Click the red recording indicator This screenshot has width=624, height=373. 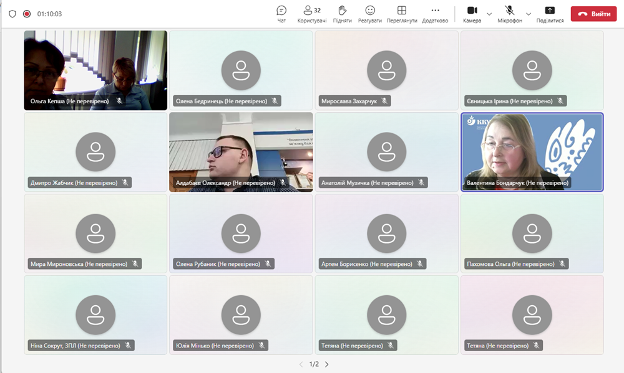click(x=27, y=14)
